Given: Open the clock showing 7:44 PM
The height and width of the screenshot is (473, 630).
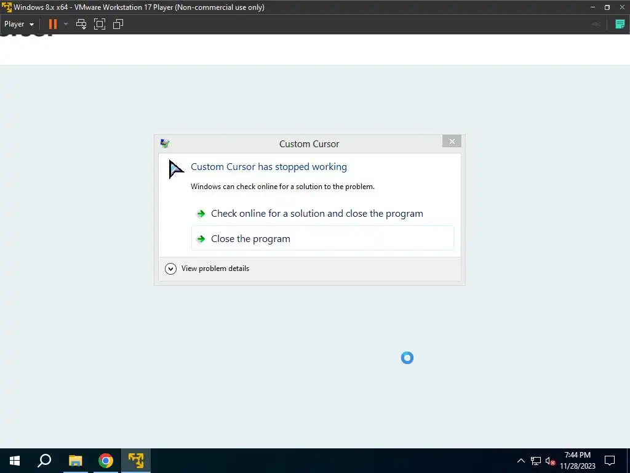Looking at the screenshot, I should click(577, 461).
